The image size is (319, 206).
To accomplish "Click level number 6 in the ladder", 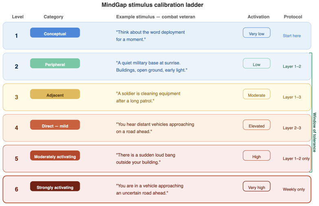I will (x=16, y=189).
